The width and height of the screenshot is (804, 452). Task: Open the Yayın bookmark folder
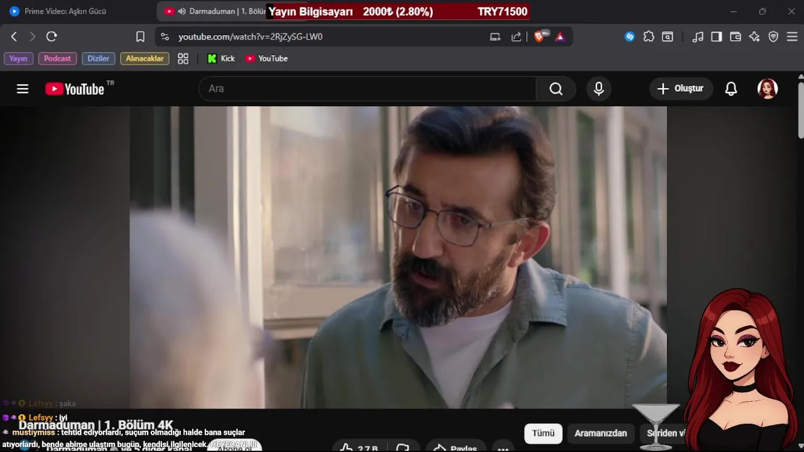pos(18,58)
